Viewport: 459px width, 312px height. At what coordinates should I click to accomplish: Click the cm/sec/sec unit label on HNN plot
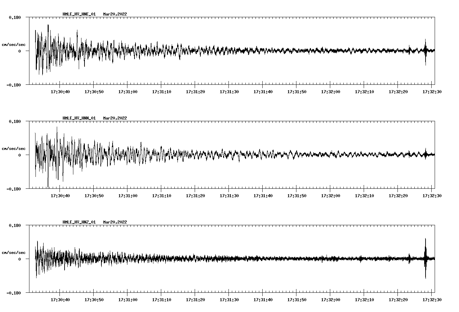click(x=14, y=149)
